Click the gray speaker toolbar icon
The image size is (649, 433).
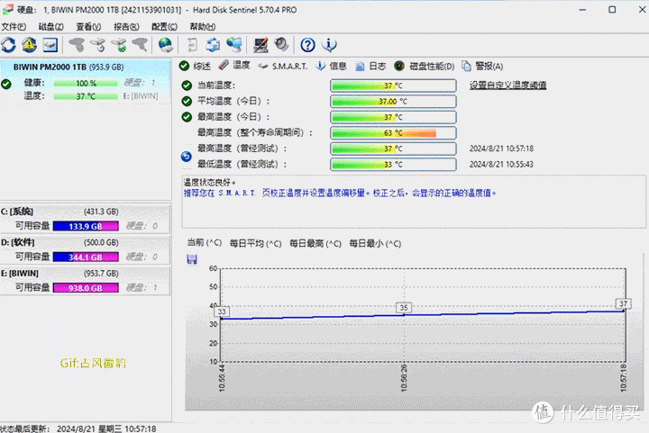click(281, 45)
